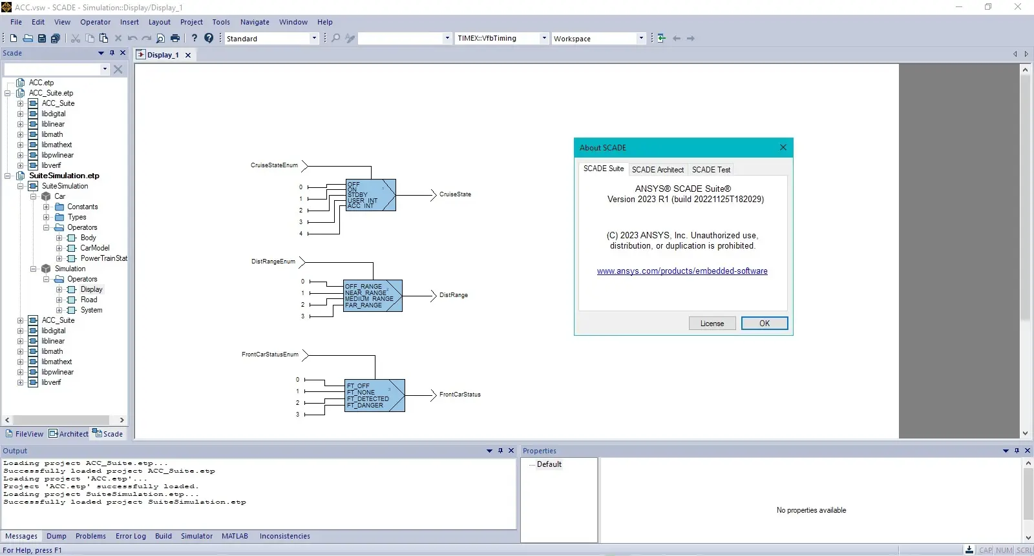
Task: Click the DistRange output label in diagram
Action: click(x=453, y=295)
